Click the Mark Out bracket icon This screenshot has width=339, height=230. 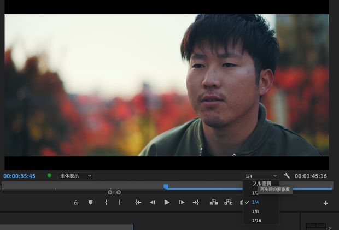point(119,203)
